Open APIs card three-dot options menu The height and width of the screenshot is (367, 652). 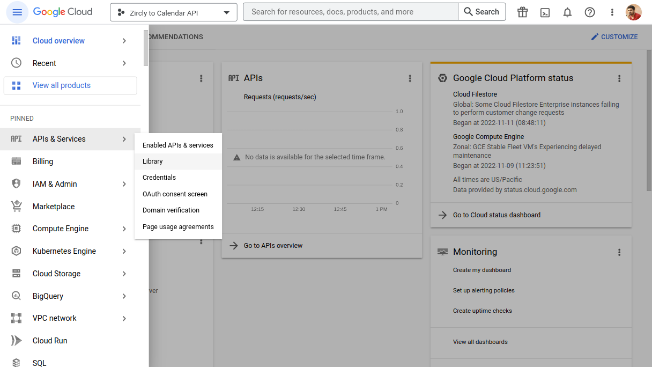410,78
